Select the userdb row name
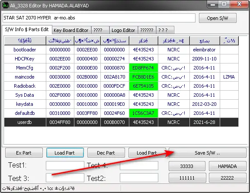Image resolution: width=250 pixels, height=193 pixels. pyautogui.click(x=25, y=122)
